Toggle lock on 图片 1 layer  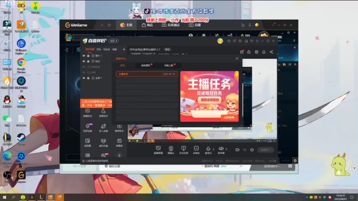[x=88, y=55]
